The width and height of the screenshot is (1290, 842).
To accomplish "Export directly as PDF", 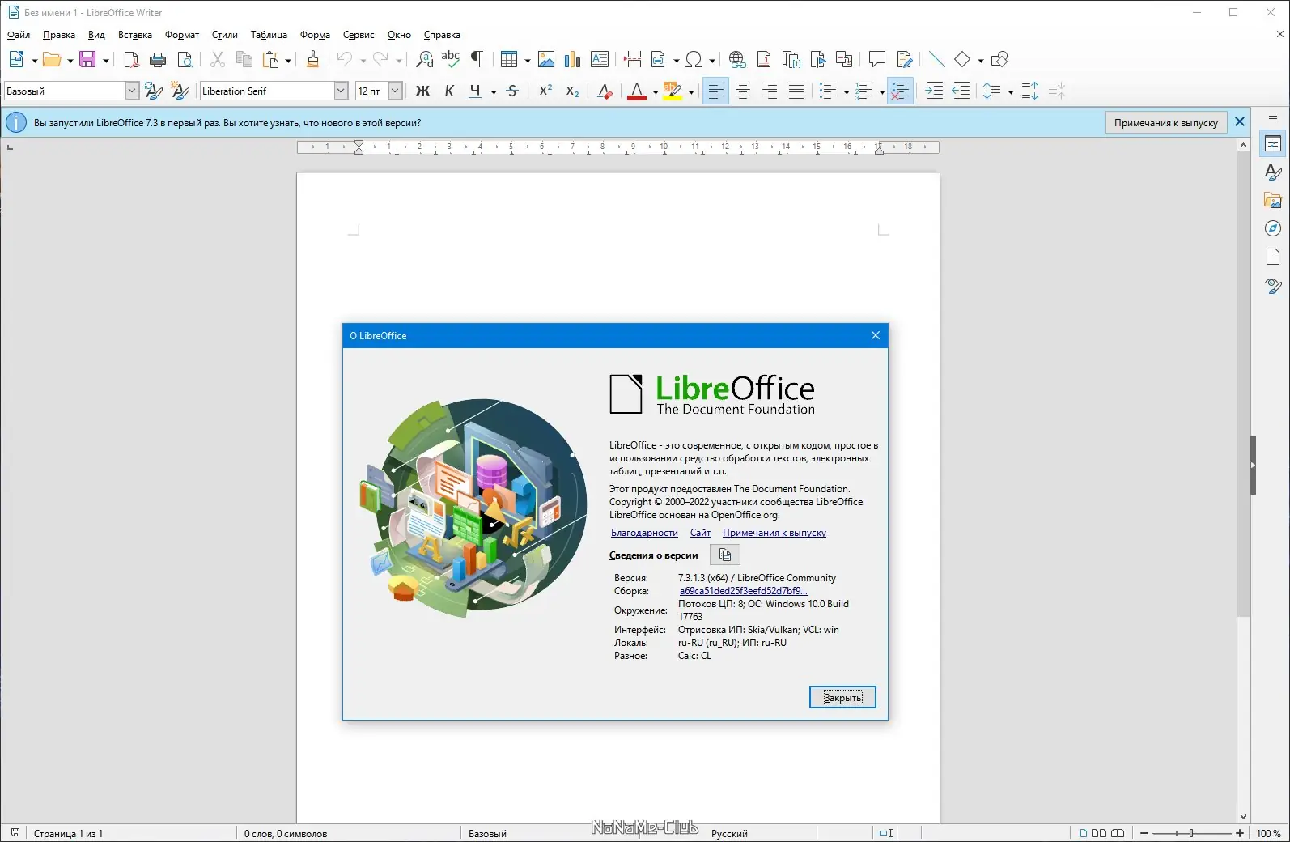I will 131,59.
